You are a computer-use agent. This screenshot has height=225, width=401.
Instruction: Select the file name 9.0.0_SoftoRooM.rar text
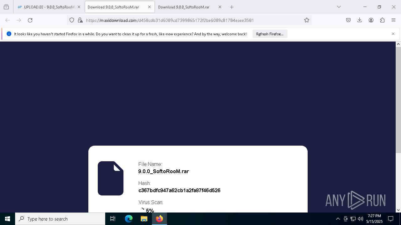point(164,171)
